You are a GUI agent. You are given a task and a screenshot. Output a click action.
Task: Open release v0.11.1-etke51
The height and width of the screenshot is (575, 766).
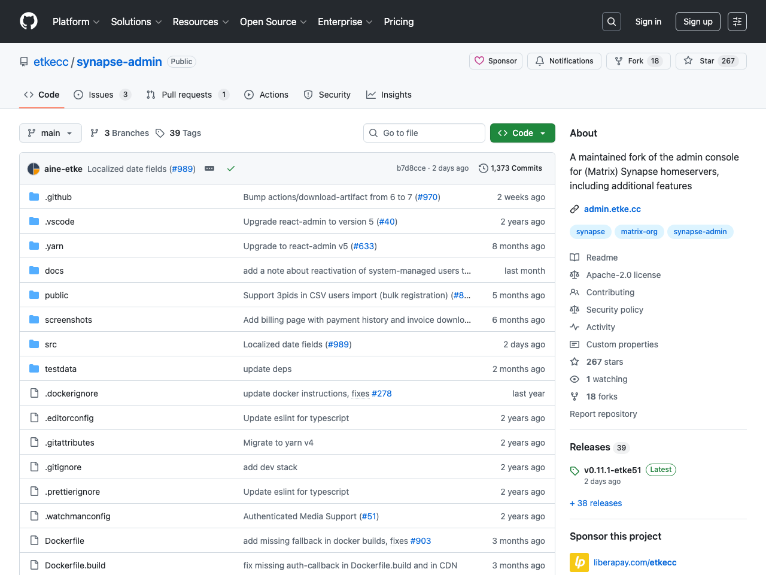click(612, 470)
